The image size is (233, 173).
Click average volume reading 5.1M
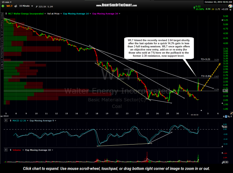click(50, 7)
